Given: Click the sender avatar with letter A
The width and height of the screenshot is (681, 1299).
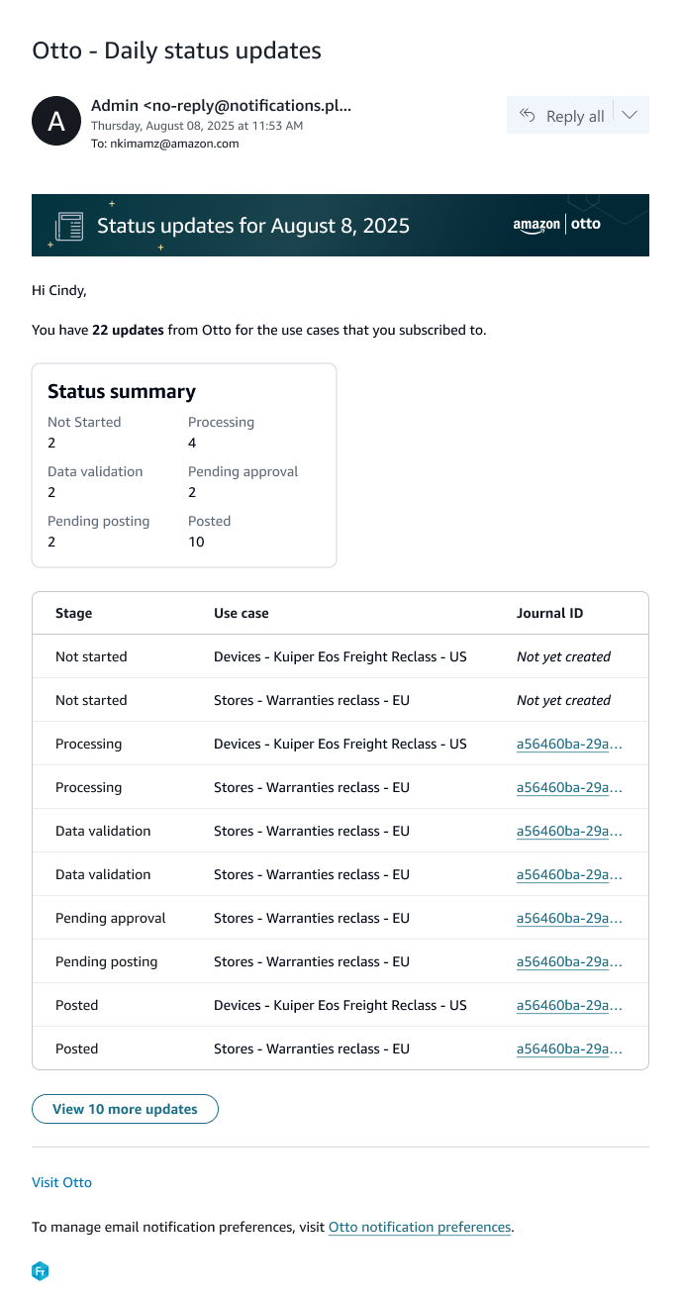Looking at the screenshot, I should (56, 121).
